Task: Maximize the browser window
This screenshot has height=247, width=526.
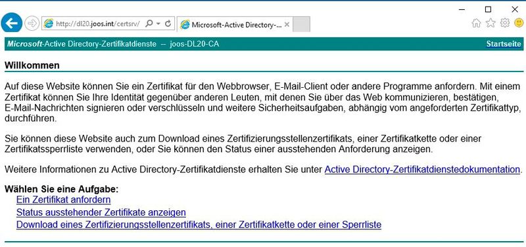Action: (488, 9)
